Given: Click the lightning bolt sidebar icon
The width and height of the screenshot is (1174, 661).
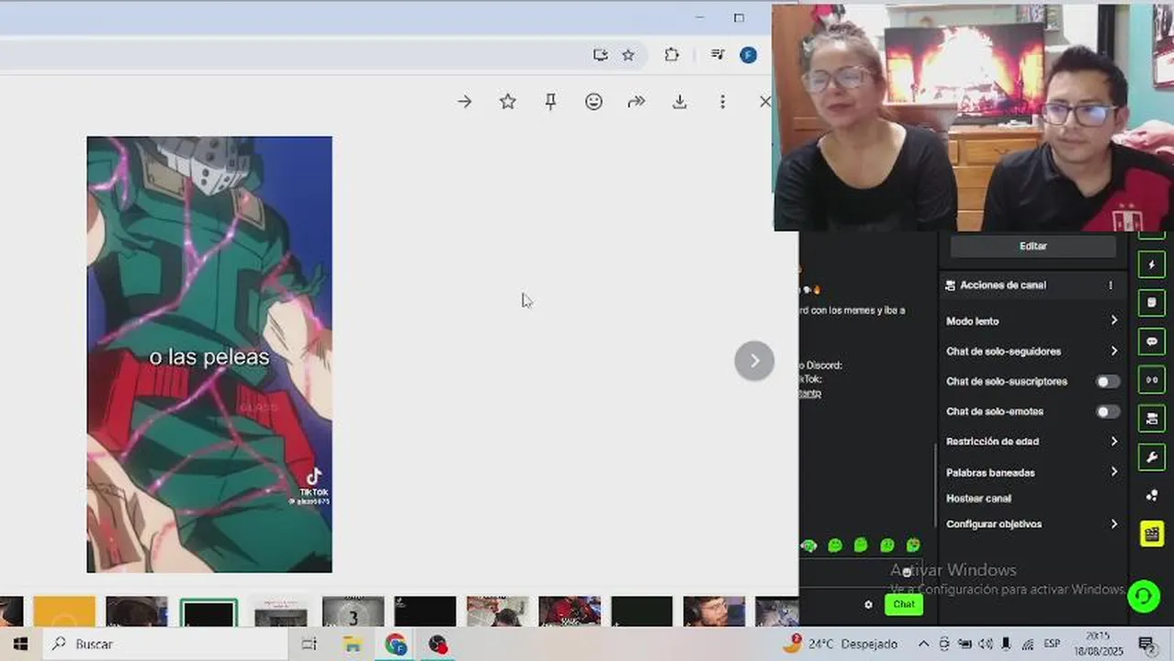Looking at the screenshot, I should [x=1152, y=265].
